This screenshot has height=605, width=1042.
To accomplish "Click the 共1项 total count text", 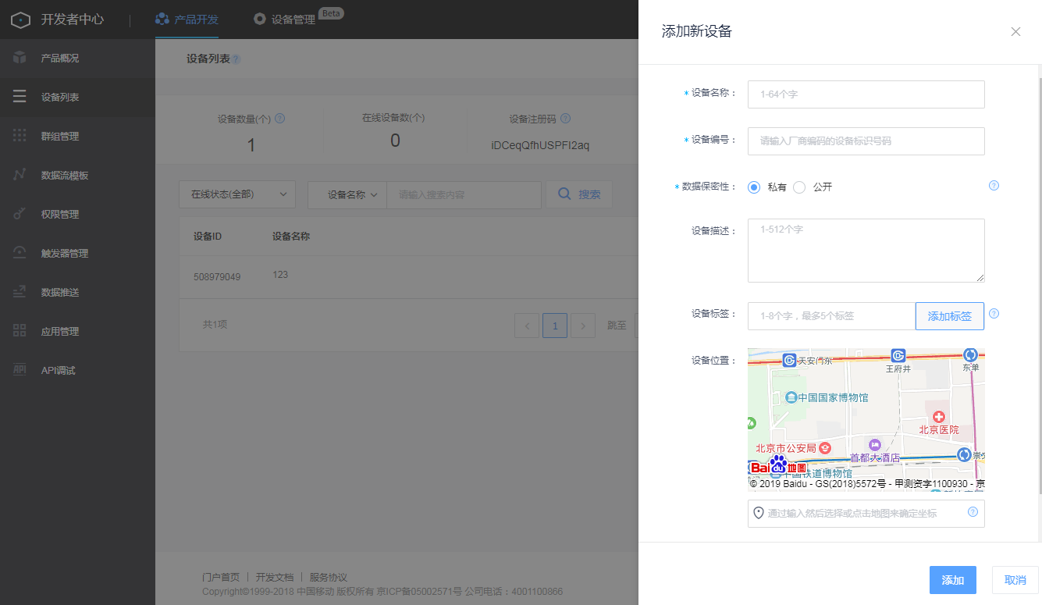I will click(x=215, y=324).
